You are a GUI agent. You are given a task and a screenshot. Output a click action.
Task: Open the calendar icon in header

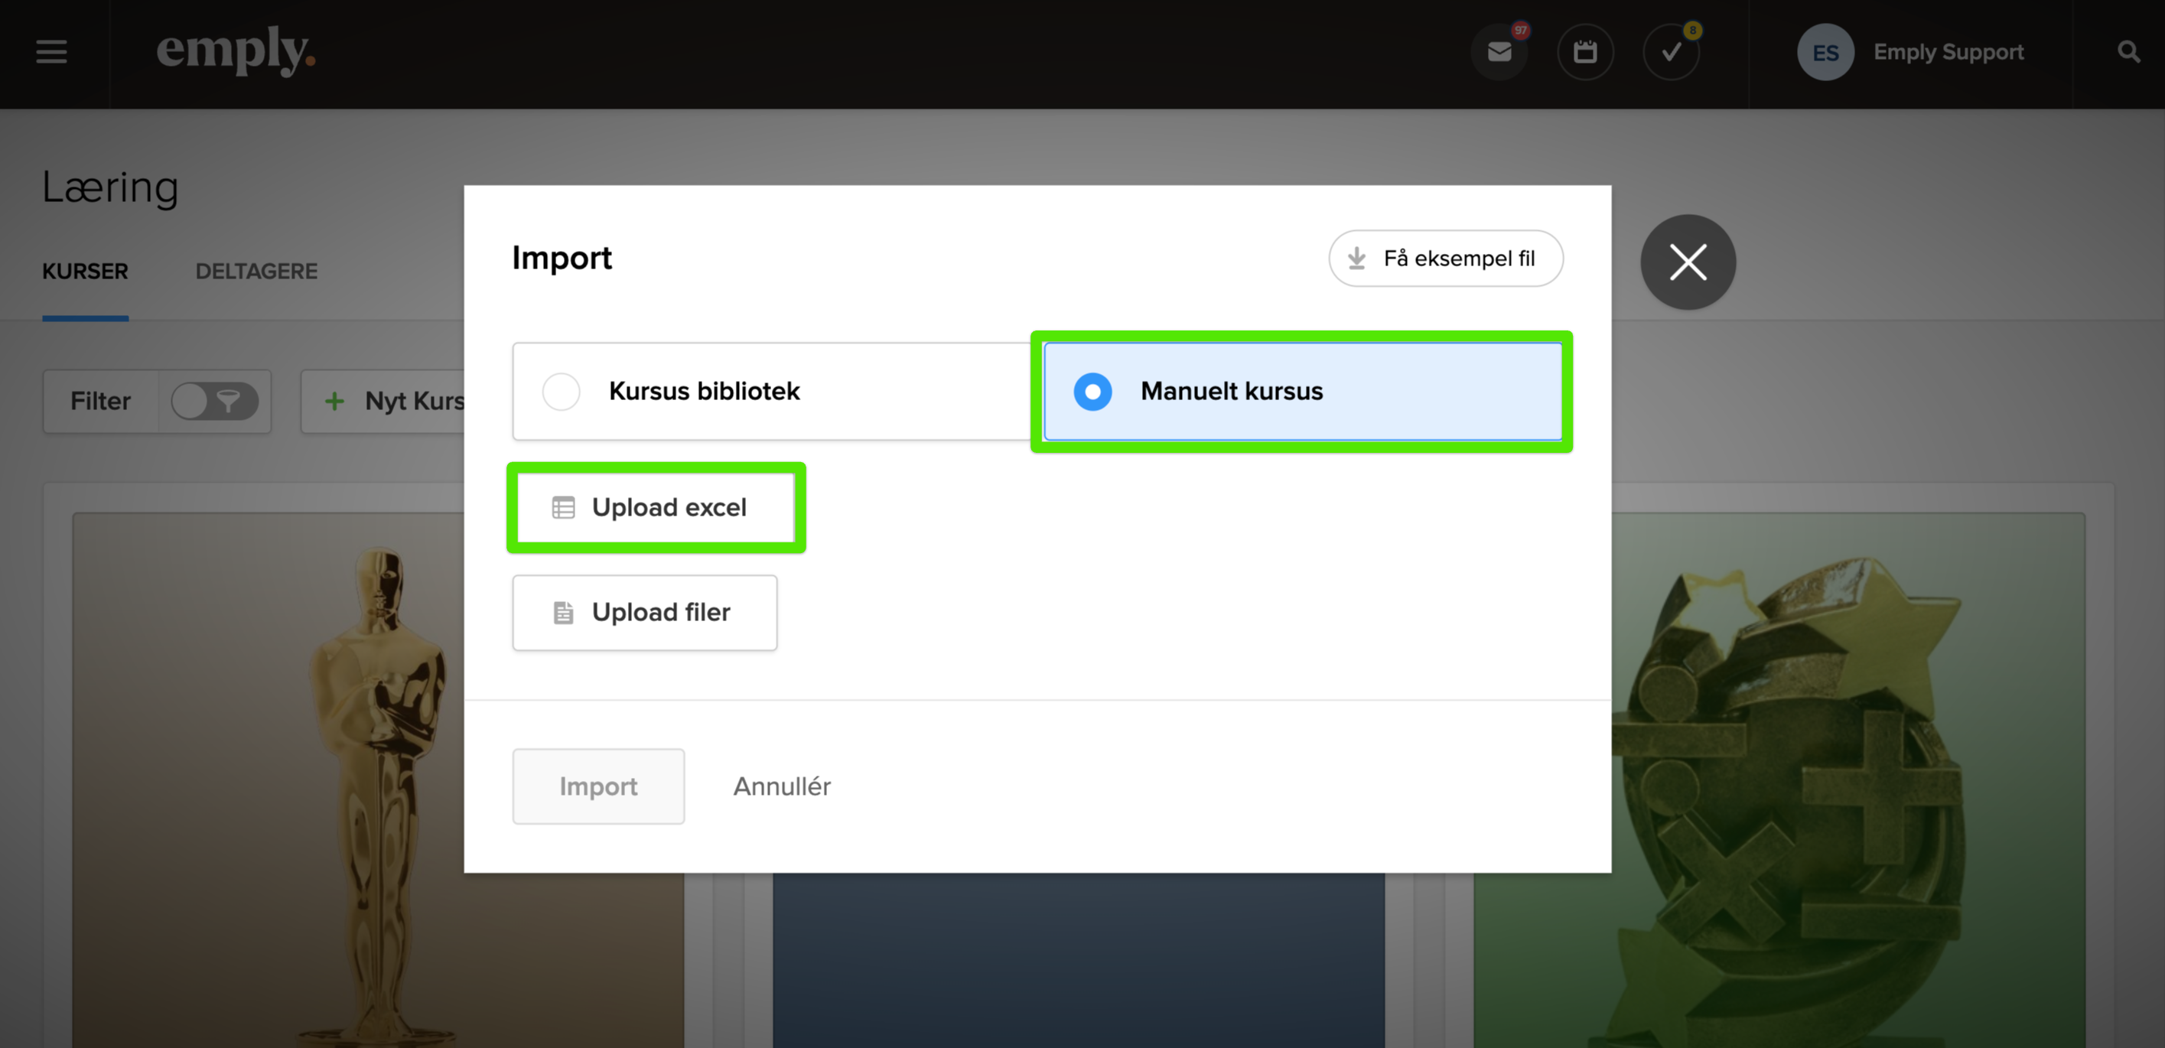pos(1584,52)
